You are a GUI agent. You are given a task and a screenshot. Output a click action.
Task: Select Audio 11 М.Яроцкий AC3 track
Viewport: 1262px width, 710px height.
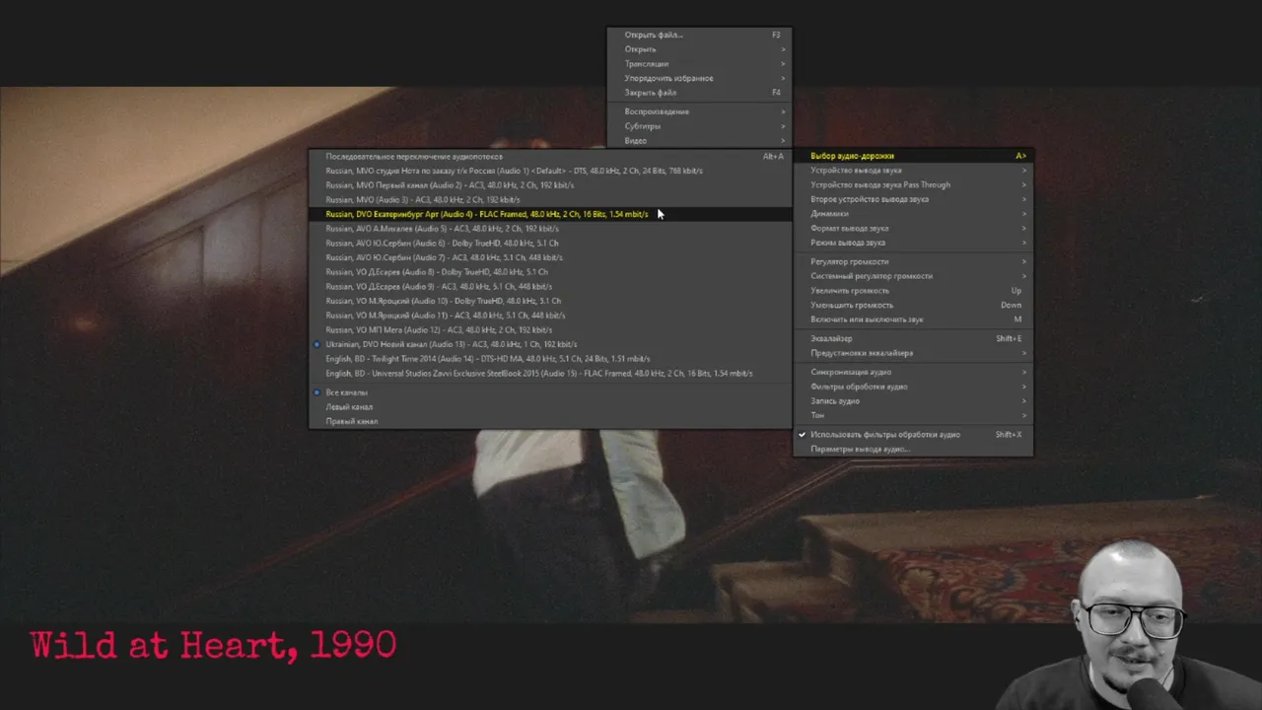pos(550,316)
